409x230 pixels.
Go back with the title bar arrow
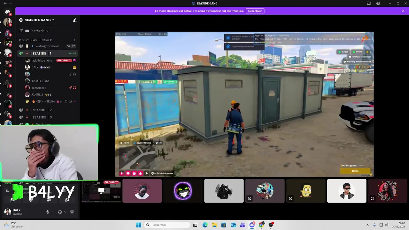click(5, 4)
